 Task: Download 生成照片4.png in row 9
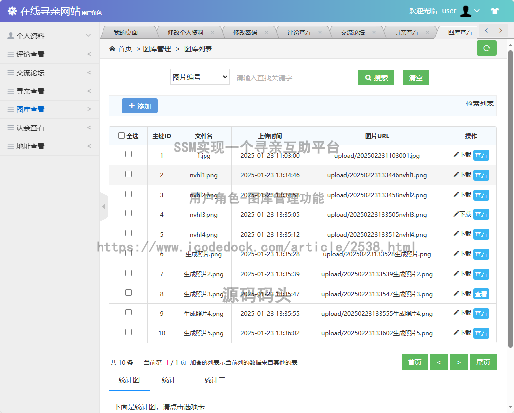462,313
